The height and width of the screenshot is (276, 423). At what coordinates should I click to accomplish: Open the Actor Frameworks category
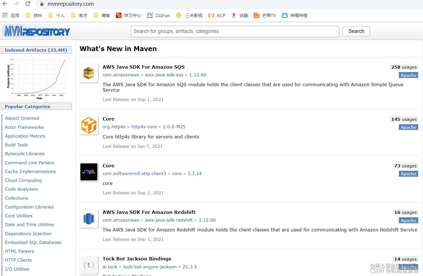[24, 127]
